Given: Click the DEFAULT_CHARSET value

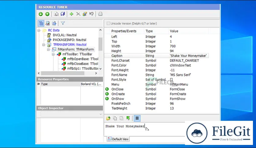Looking at the screenshot, I should coord(184,61).
